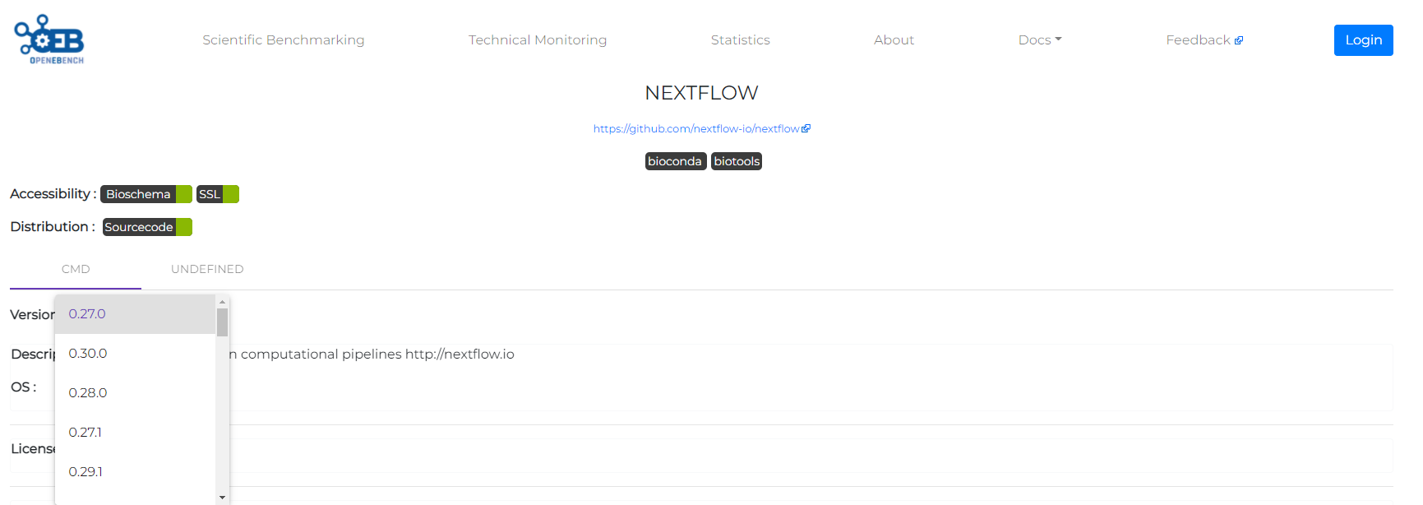Image resolution: width=1423 pixels, height=505 pixels.
Task: Click the Sourcecode distribution badge
Action: 147,227
